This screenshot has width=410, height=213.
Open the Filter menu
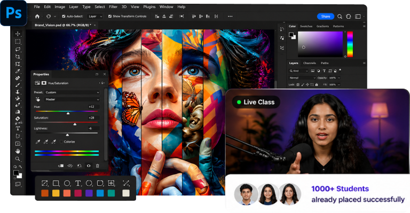pyautogui.click(x=113, y=7)
